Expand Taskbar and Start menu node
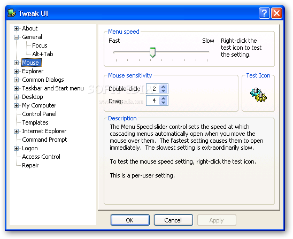 point(16,88)
